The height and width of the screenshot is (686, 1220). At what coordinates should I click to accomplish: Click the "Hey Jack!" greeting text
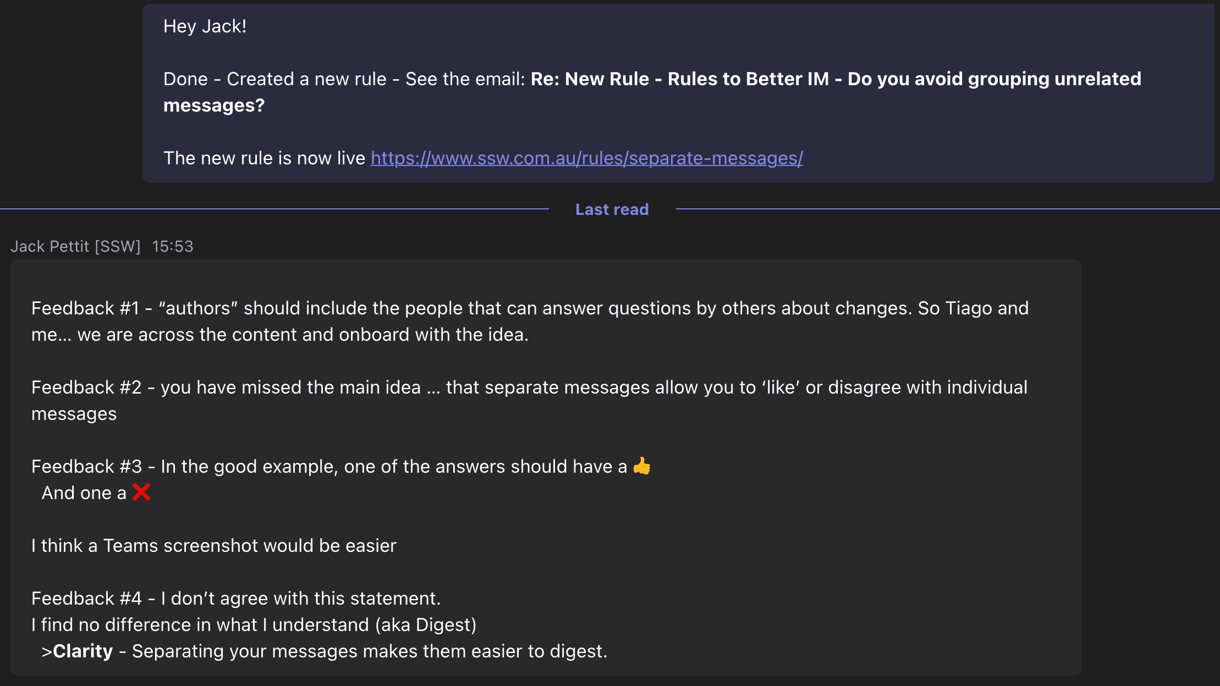pos(205,26)
